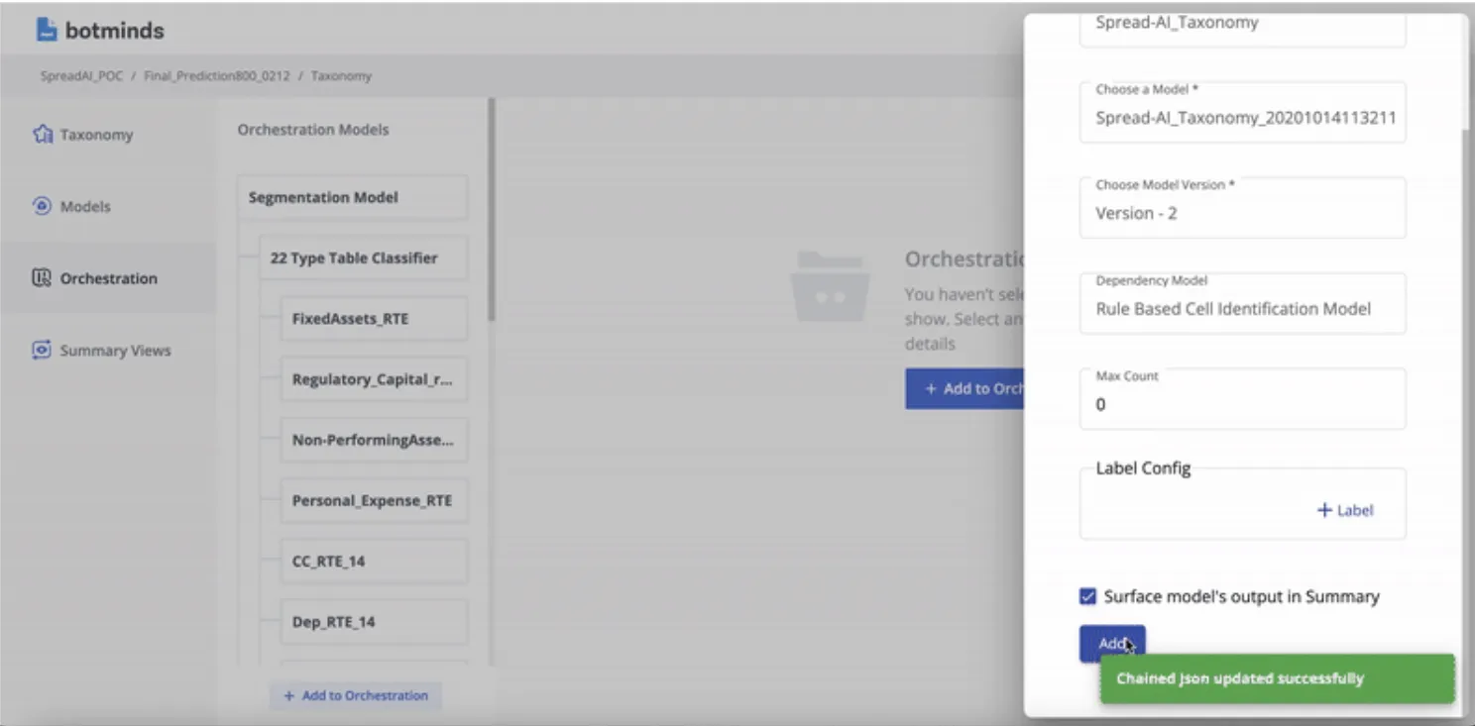This screenshot has width=1475, height=726.
Task: Click Add to Orchestration below the model tree
Action: pyautogui.click(x=356, y=695)
